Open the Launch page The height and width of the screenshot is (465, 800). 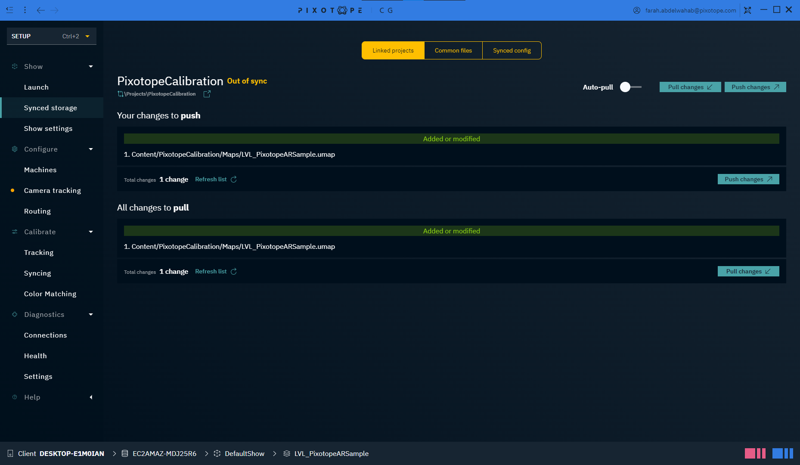click(x=52, y=87)
